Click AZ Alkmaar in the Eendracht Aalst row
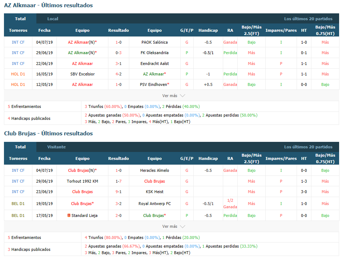 [x=82, y=64]
